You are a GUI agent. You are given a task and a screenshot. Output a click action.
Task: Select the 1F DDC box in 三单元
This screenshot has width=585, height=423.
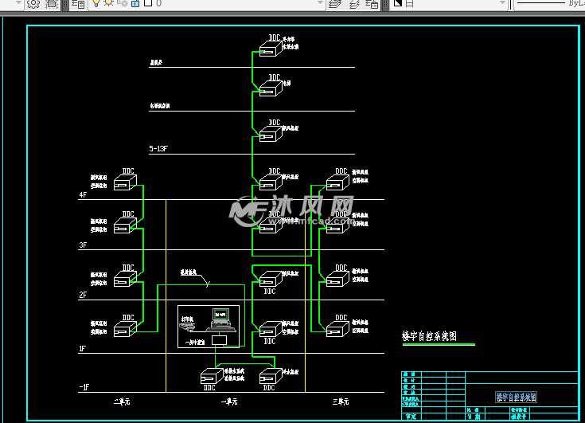coord(337,329)
